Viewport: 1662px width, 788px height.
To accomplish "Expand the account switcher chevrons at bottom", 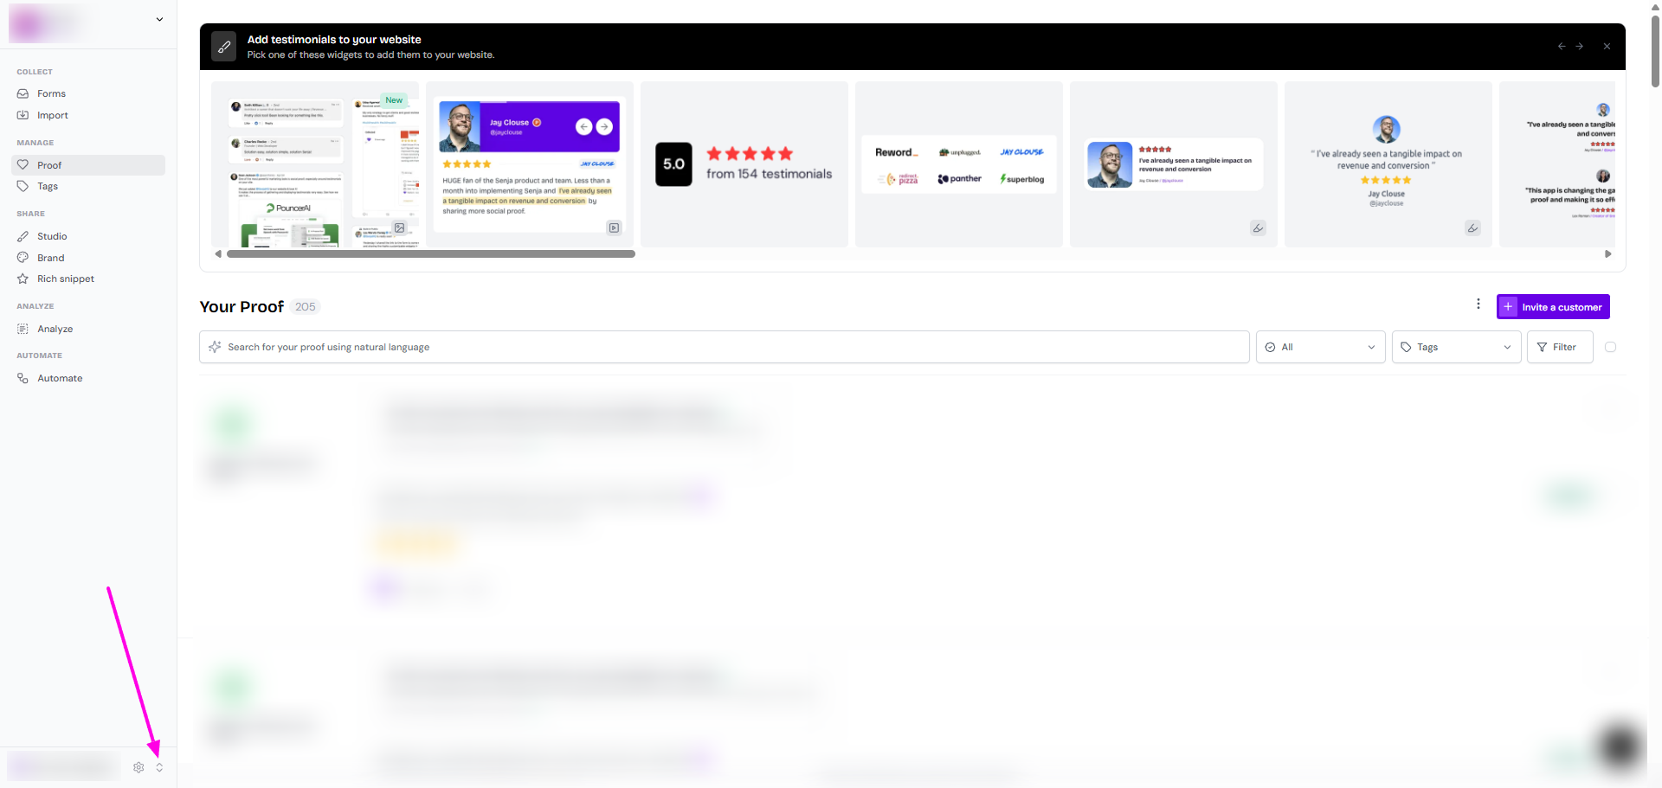I will 159,767.
